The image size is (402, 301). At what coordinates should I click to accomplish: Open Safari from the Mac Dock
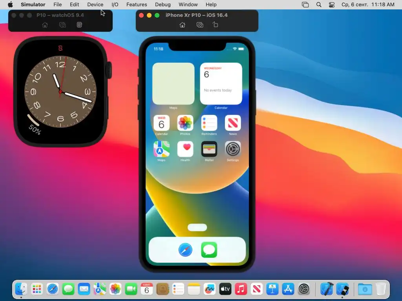pos(53,289)
